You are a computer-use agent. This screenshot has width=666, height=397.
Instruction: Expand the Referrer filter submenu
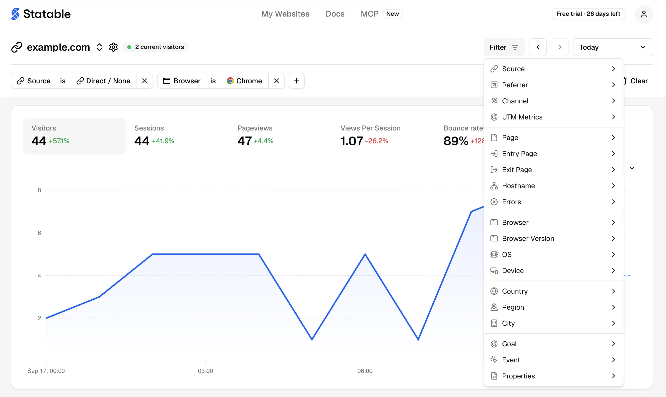(x=553, y=85)
